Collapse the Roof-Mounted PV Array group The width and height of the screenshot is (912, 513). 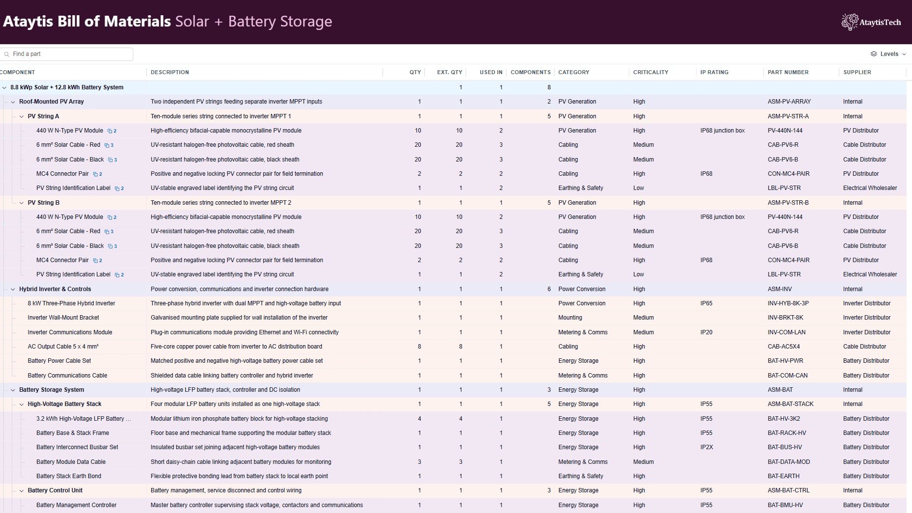[13, 102]
